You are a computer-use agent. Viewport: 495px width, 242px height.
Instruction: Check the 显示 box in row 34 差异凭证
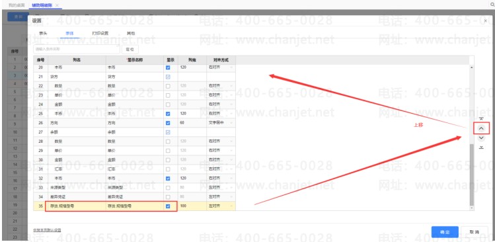[x=168, y=197]
